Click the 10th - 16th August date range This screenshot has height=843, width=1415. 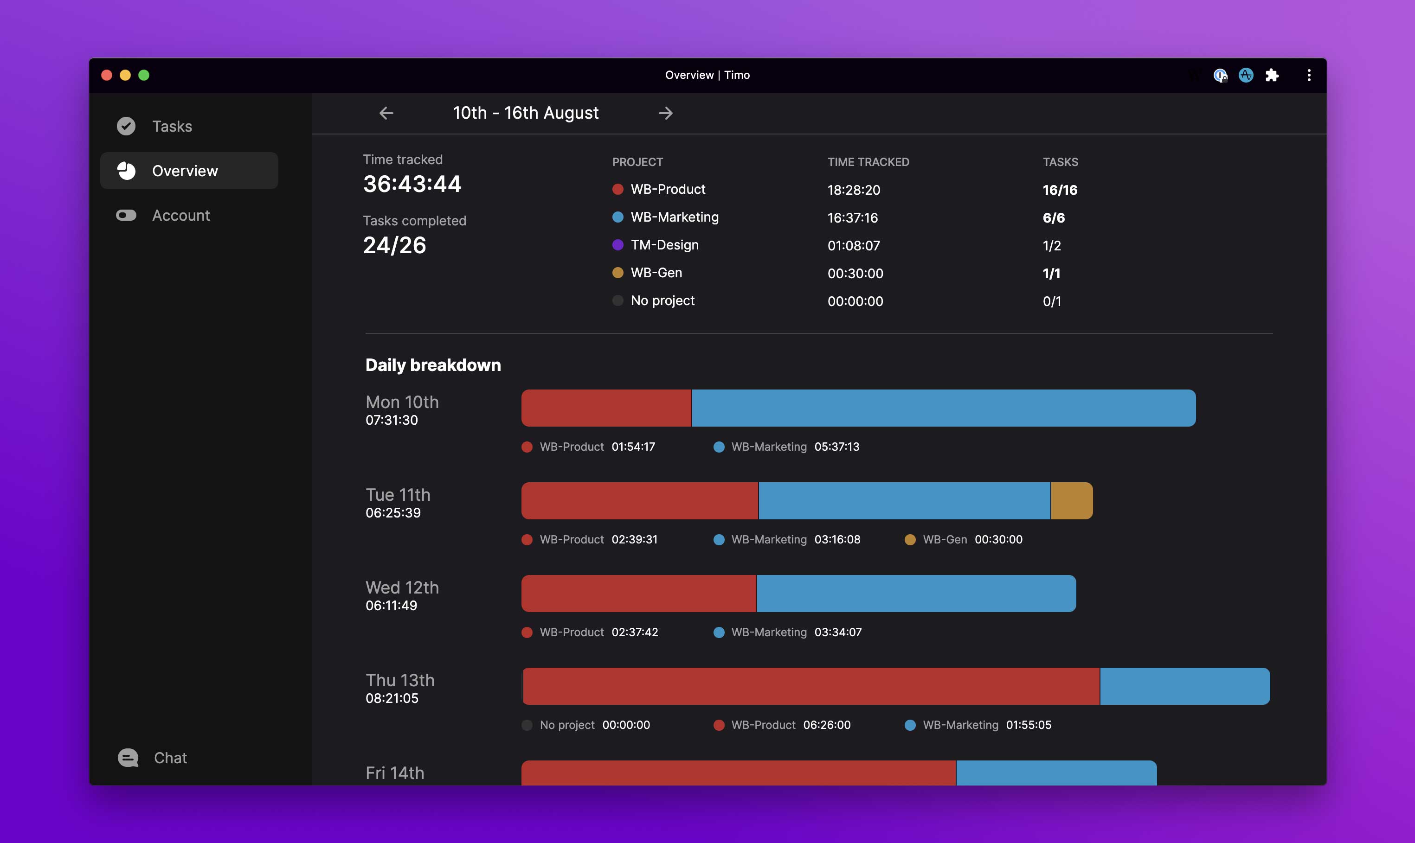[x=526, y=113]
